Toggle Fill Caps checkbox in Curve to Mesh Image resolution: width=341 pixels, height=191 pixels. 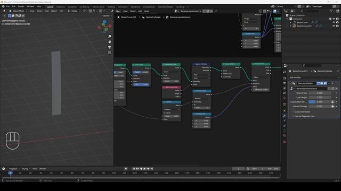224,76
